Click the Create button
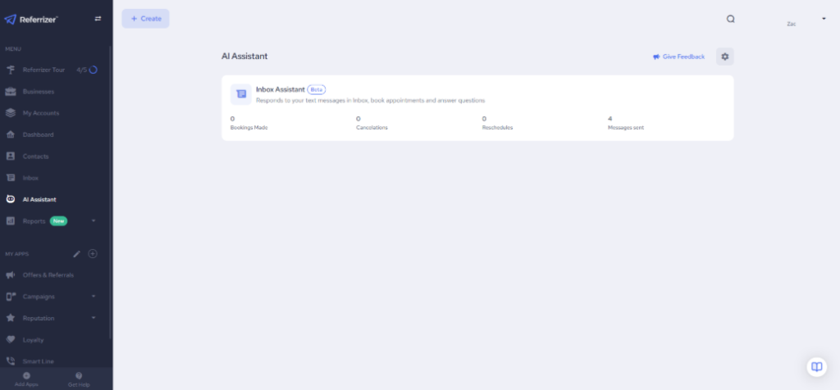840x390 pixels. pyautogui.click(x=145, y=19)
